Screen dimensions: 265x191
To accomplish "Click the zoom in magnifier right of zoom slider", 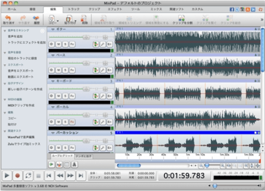I will click(x=223, y=166).
